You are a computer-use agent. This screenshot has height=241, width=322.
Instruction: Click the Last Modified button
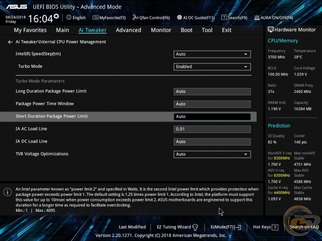132,227
